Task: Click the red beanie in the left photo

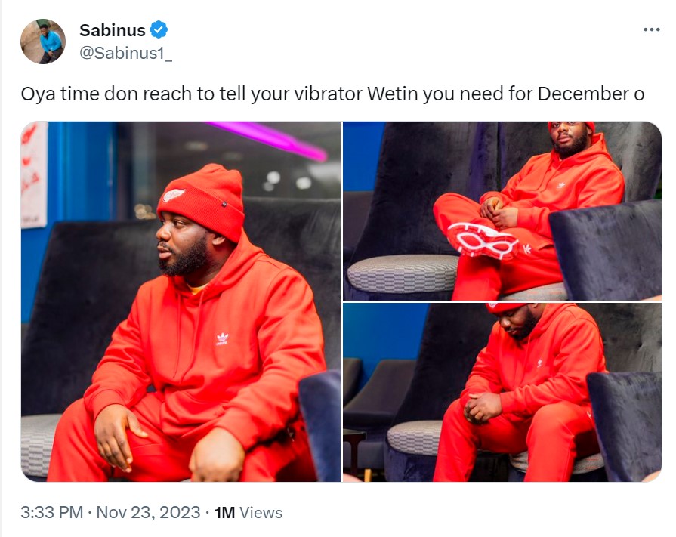Action: tap(202, 200)
